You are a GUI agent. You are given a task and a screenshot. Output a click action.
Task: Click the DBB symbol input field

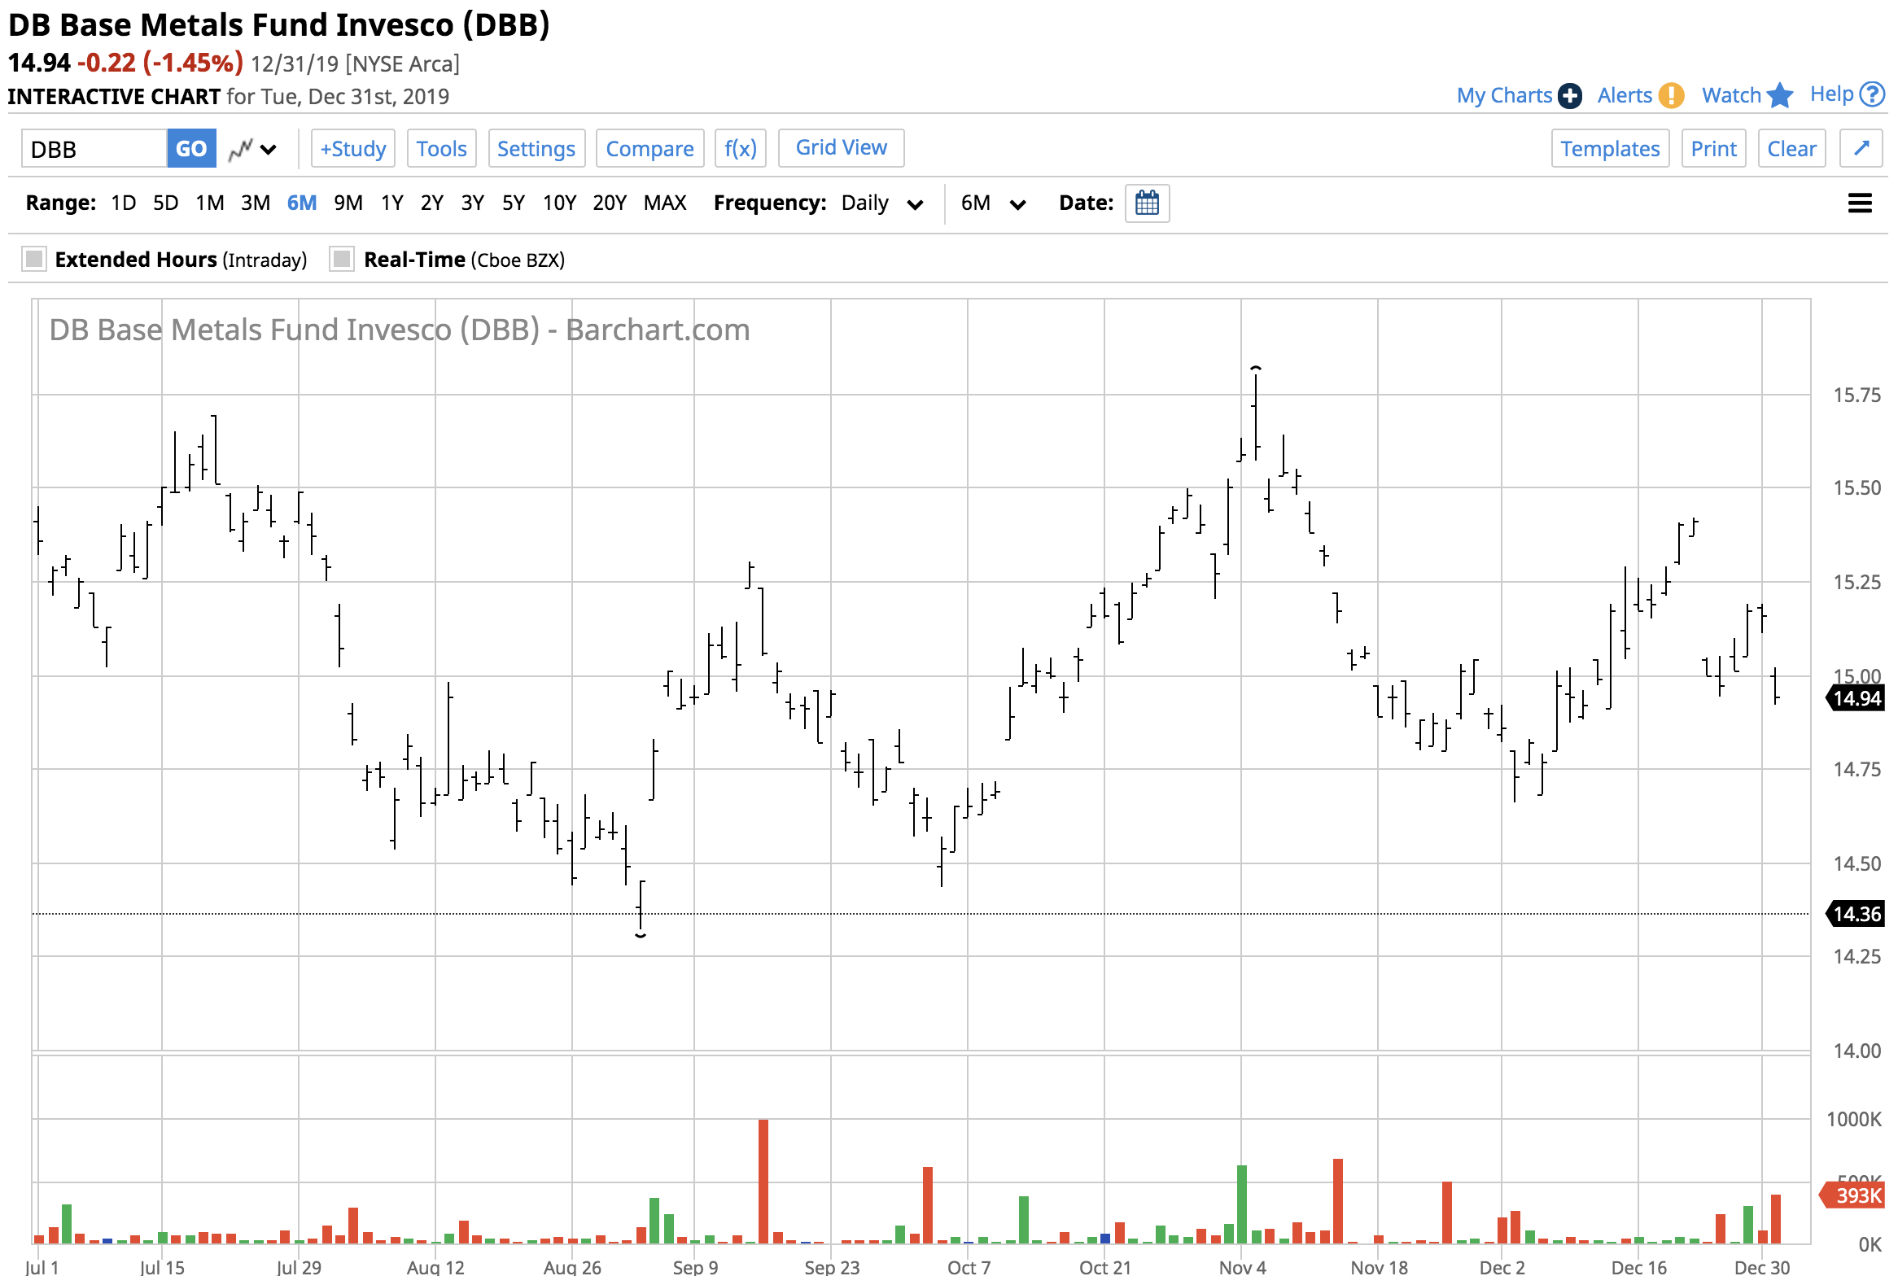click(x=94, y=149)
